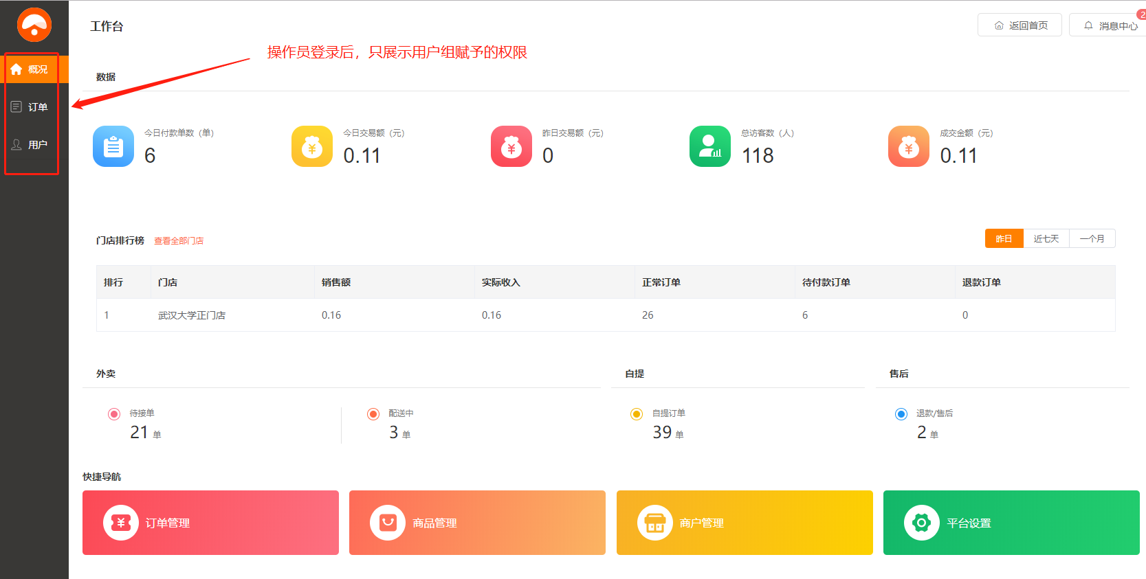The width and height of the screenshot is (1146, 579).
Task: Click the red money bag yesterday's sales icon
Action: coord(511,146)
